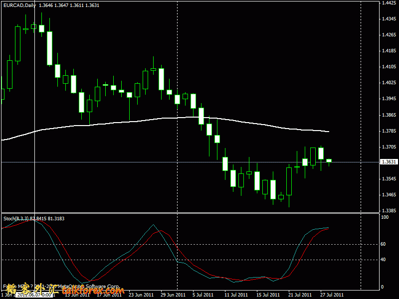Image resolution: width=399 pixels, height=299 pixels.
Task: Click the 1.4105 price axis label
Action: 389,67
